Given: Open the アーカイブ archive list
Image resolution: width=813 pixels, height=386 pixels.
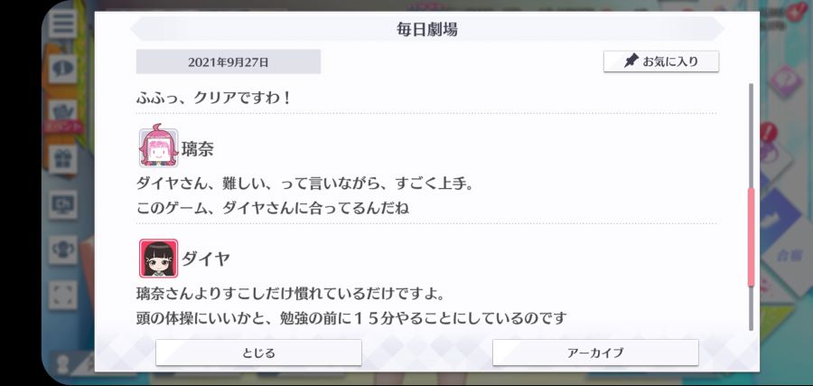Looking at the screenshot, I should (595, 353).
